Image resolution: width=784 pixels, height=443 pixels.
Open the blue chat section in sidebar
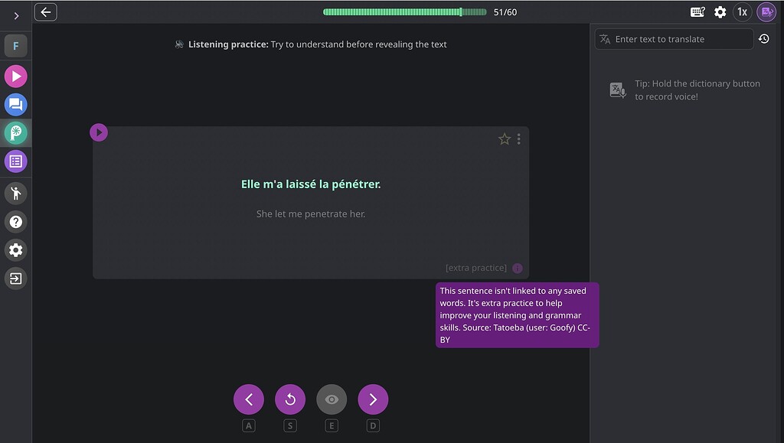[x=16, y=105]
